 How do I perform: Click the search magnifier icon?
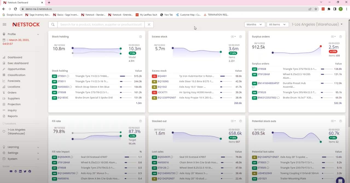point(53,24)
